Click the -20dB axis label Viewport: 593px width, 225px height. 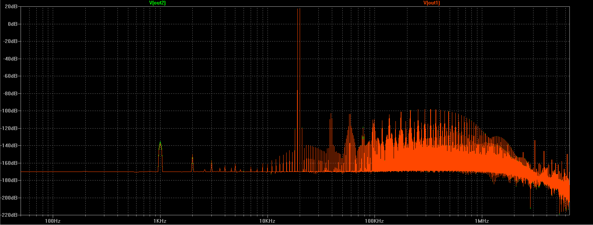tap(11, 41)
